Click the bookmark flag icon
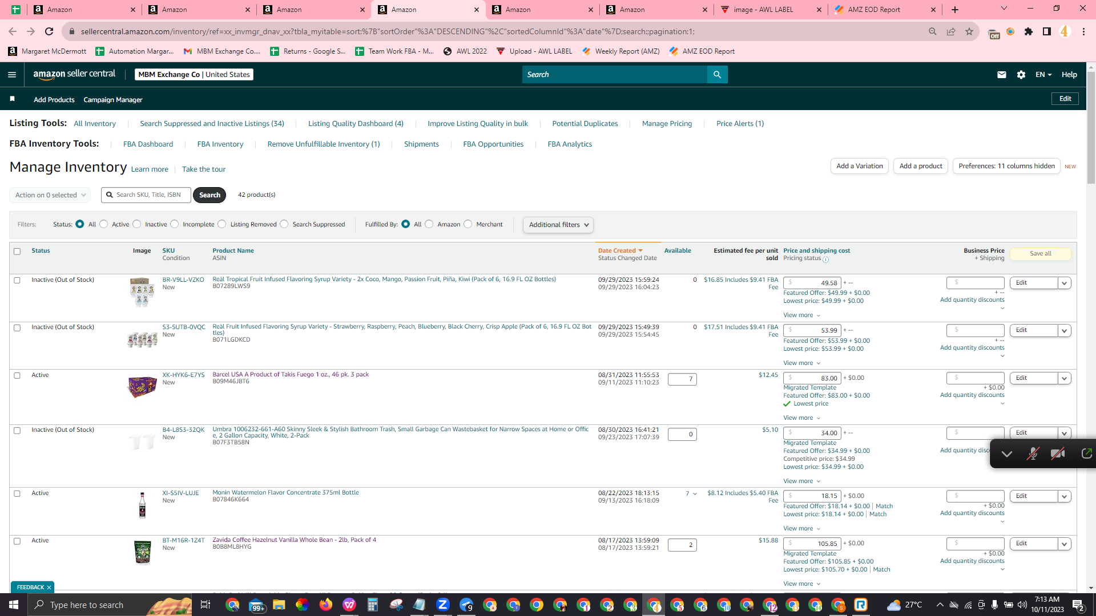The height and width of the screenshot is (616, 1096). (x=12, y=99)
